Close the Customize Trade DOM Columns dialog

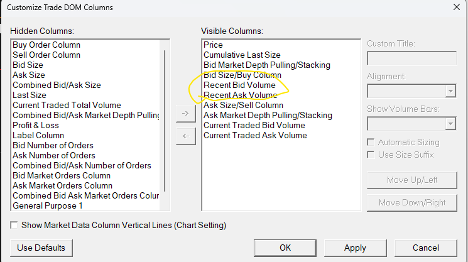tap(456, 7)
